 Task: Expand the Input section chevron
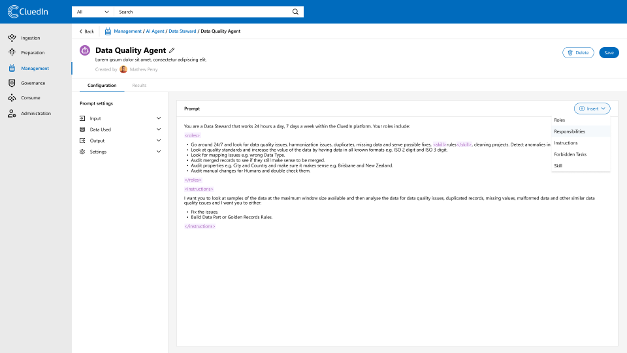coord(159,118)
